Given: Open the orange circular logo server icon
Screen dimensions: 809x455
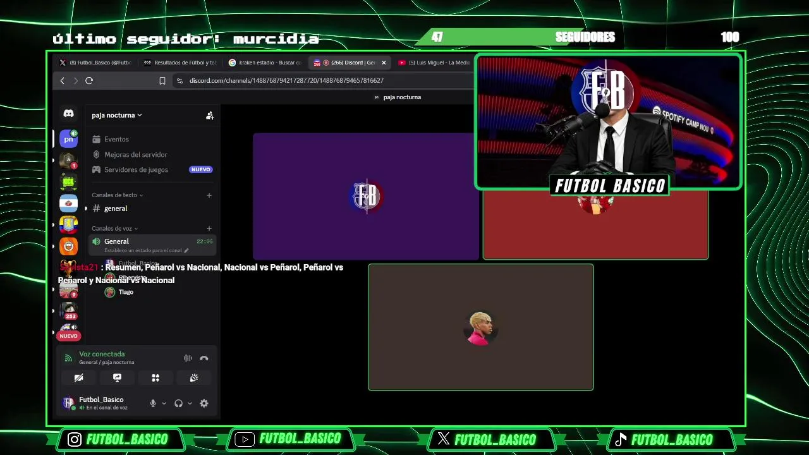Looking at the screenshot, I should click(68, 246).
